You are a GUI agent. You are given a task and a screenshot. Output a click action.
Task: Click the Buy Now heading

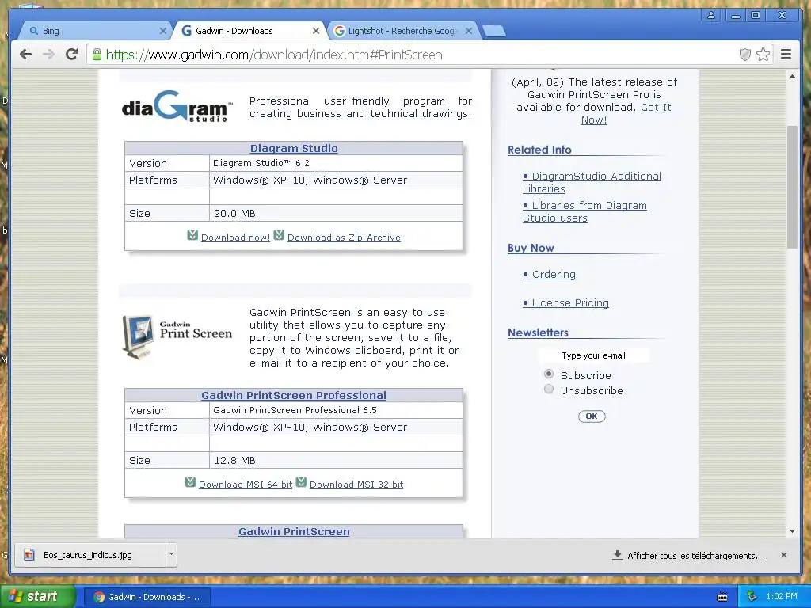tap(531, 248)
